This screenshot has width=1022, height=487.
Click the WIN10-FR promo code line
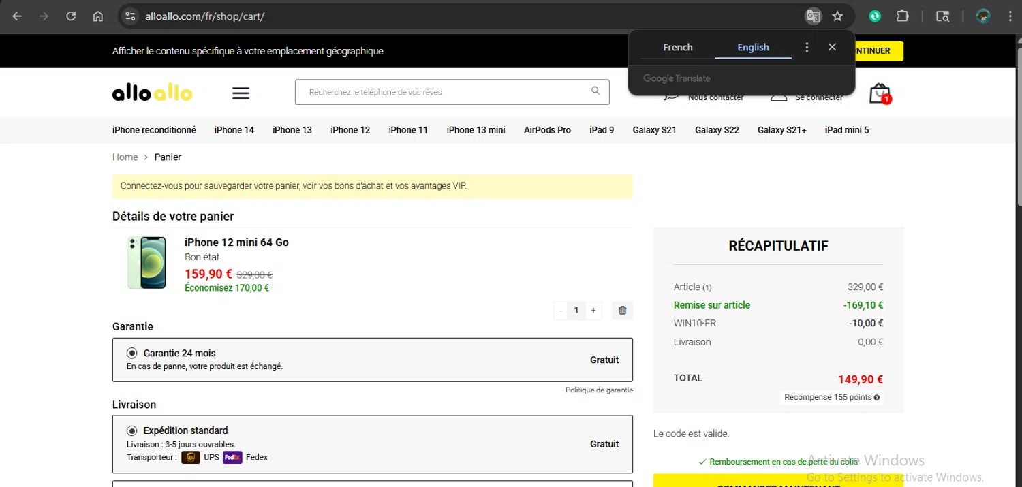click(778, 324)
